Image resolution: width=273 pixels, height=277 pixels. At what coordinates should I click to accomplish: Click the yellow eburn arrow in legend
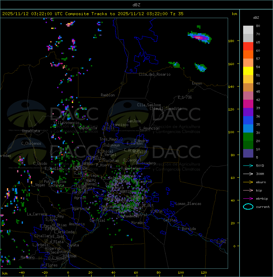pyautogui.click(x=248, y=182)
